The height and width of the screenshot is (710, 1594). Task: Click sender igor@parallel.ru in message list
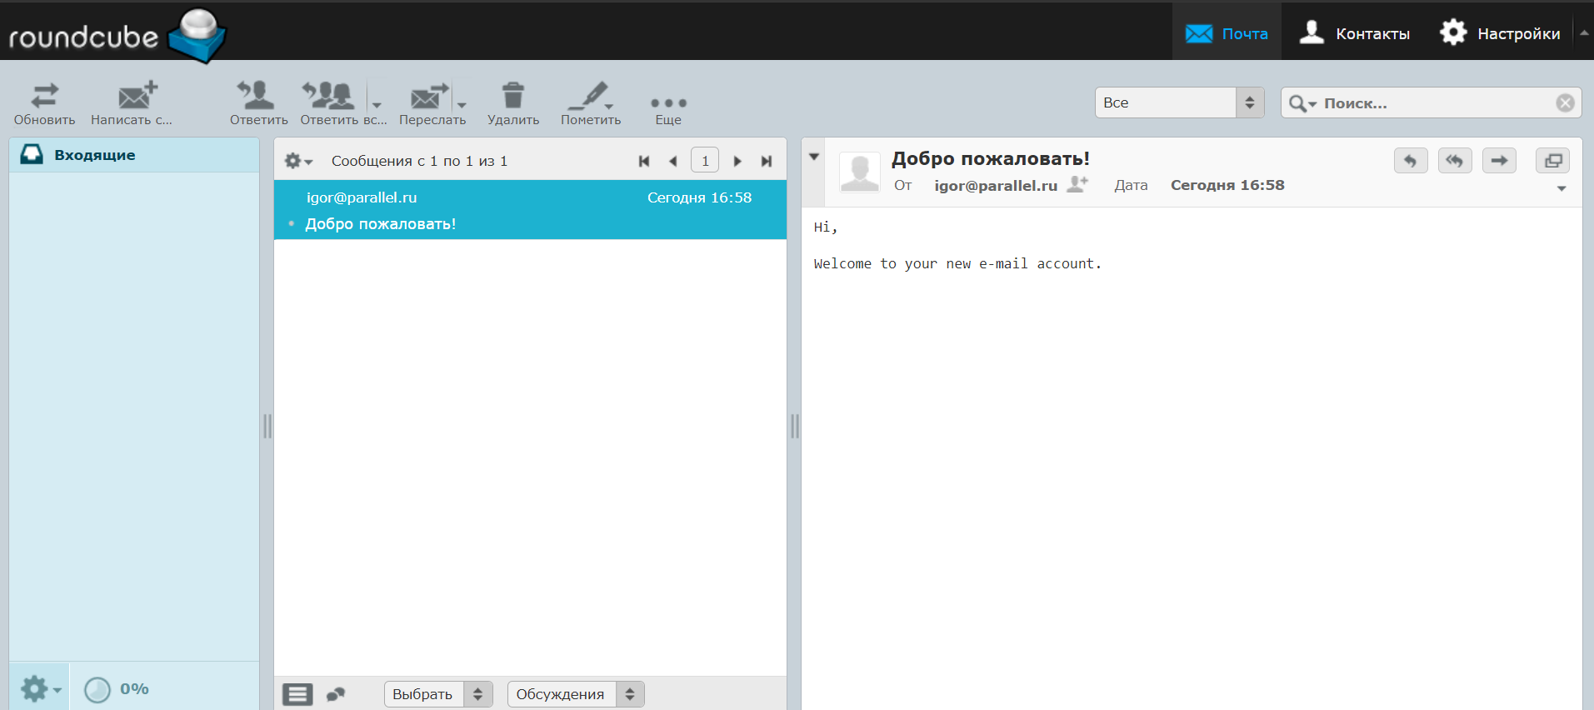coord(362,197)
